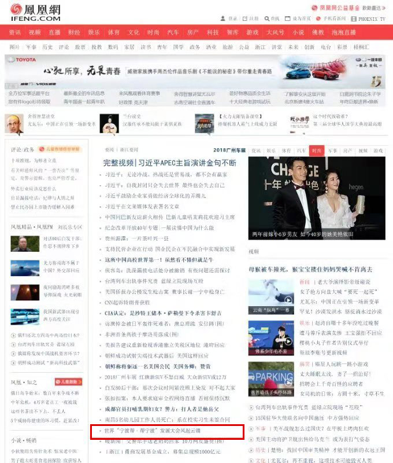Open the wedding couple feature photo
The image size is (393, 463).
(317, 198)
